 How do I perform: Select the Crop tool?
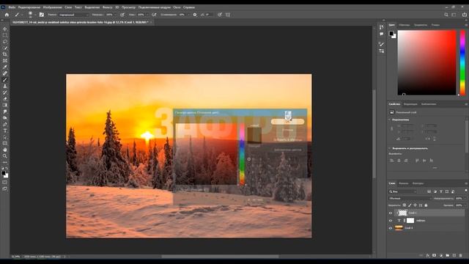point(5,54)
